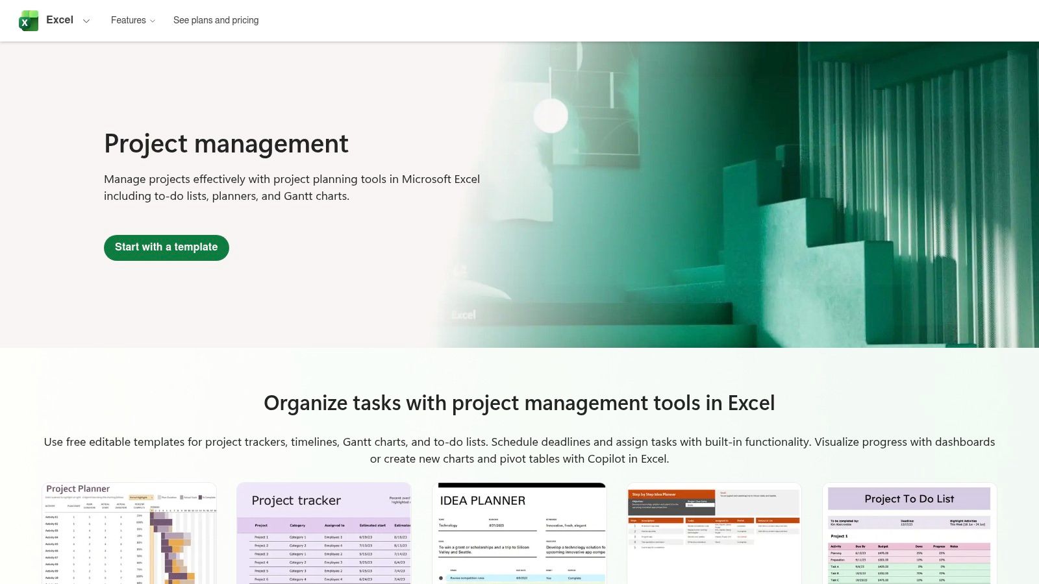Open the Features menu

[x=129, y=20]
